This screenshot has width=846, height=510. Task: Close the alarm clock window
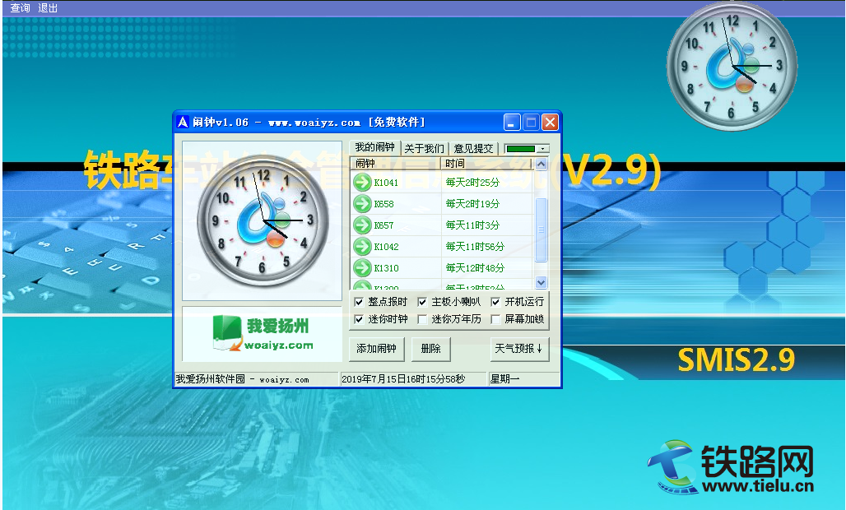point(550,123)
